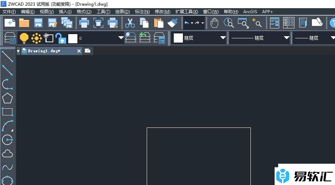Create a new drawing file
335x185 pixels.
point(10,23)
